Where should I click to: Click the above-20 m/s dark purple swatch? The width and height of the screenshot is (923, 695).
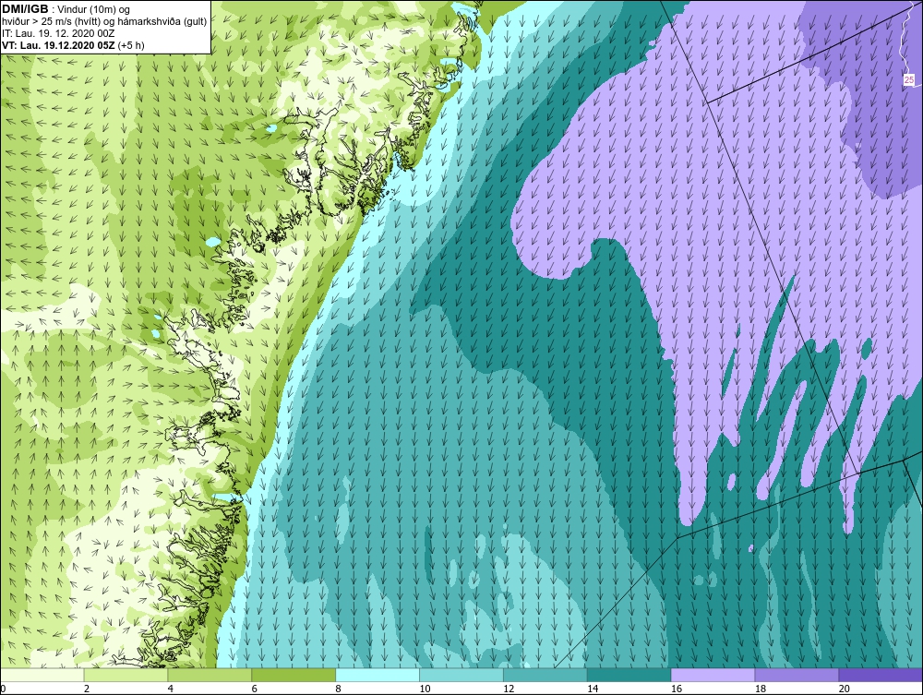(881, 675)
